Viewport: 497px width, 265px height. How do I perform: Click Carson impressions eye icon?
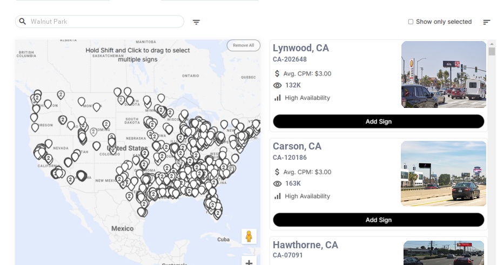coord(278,184)
